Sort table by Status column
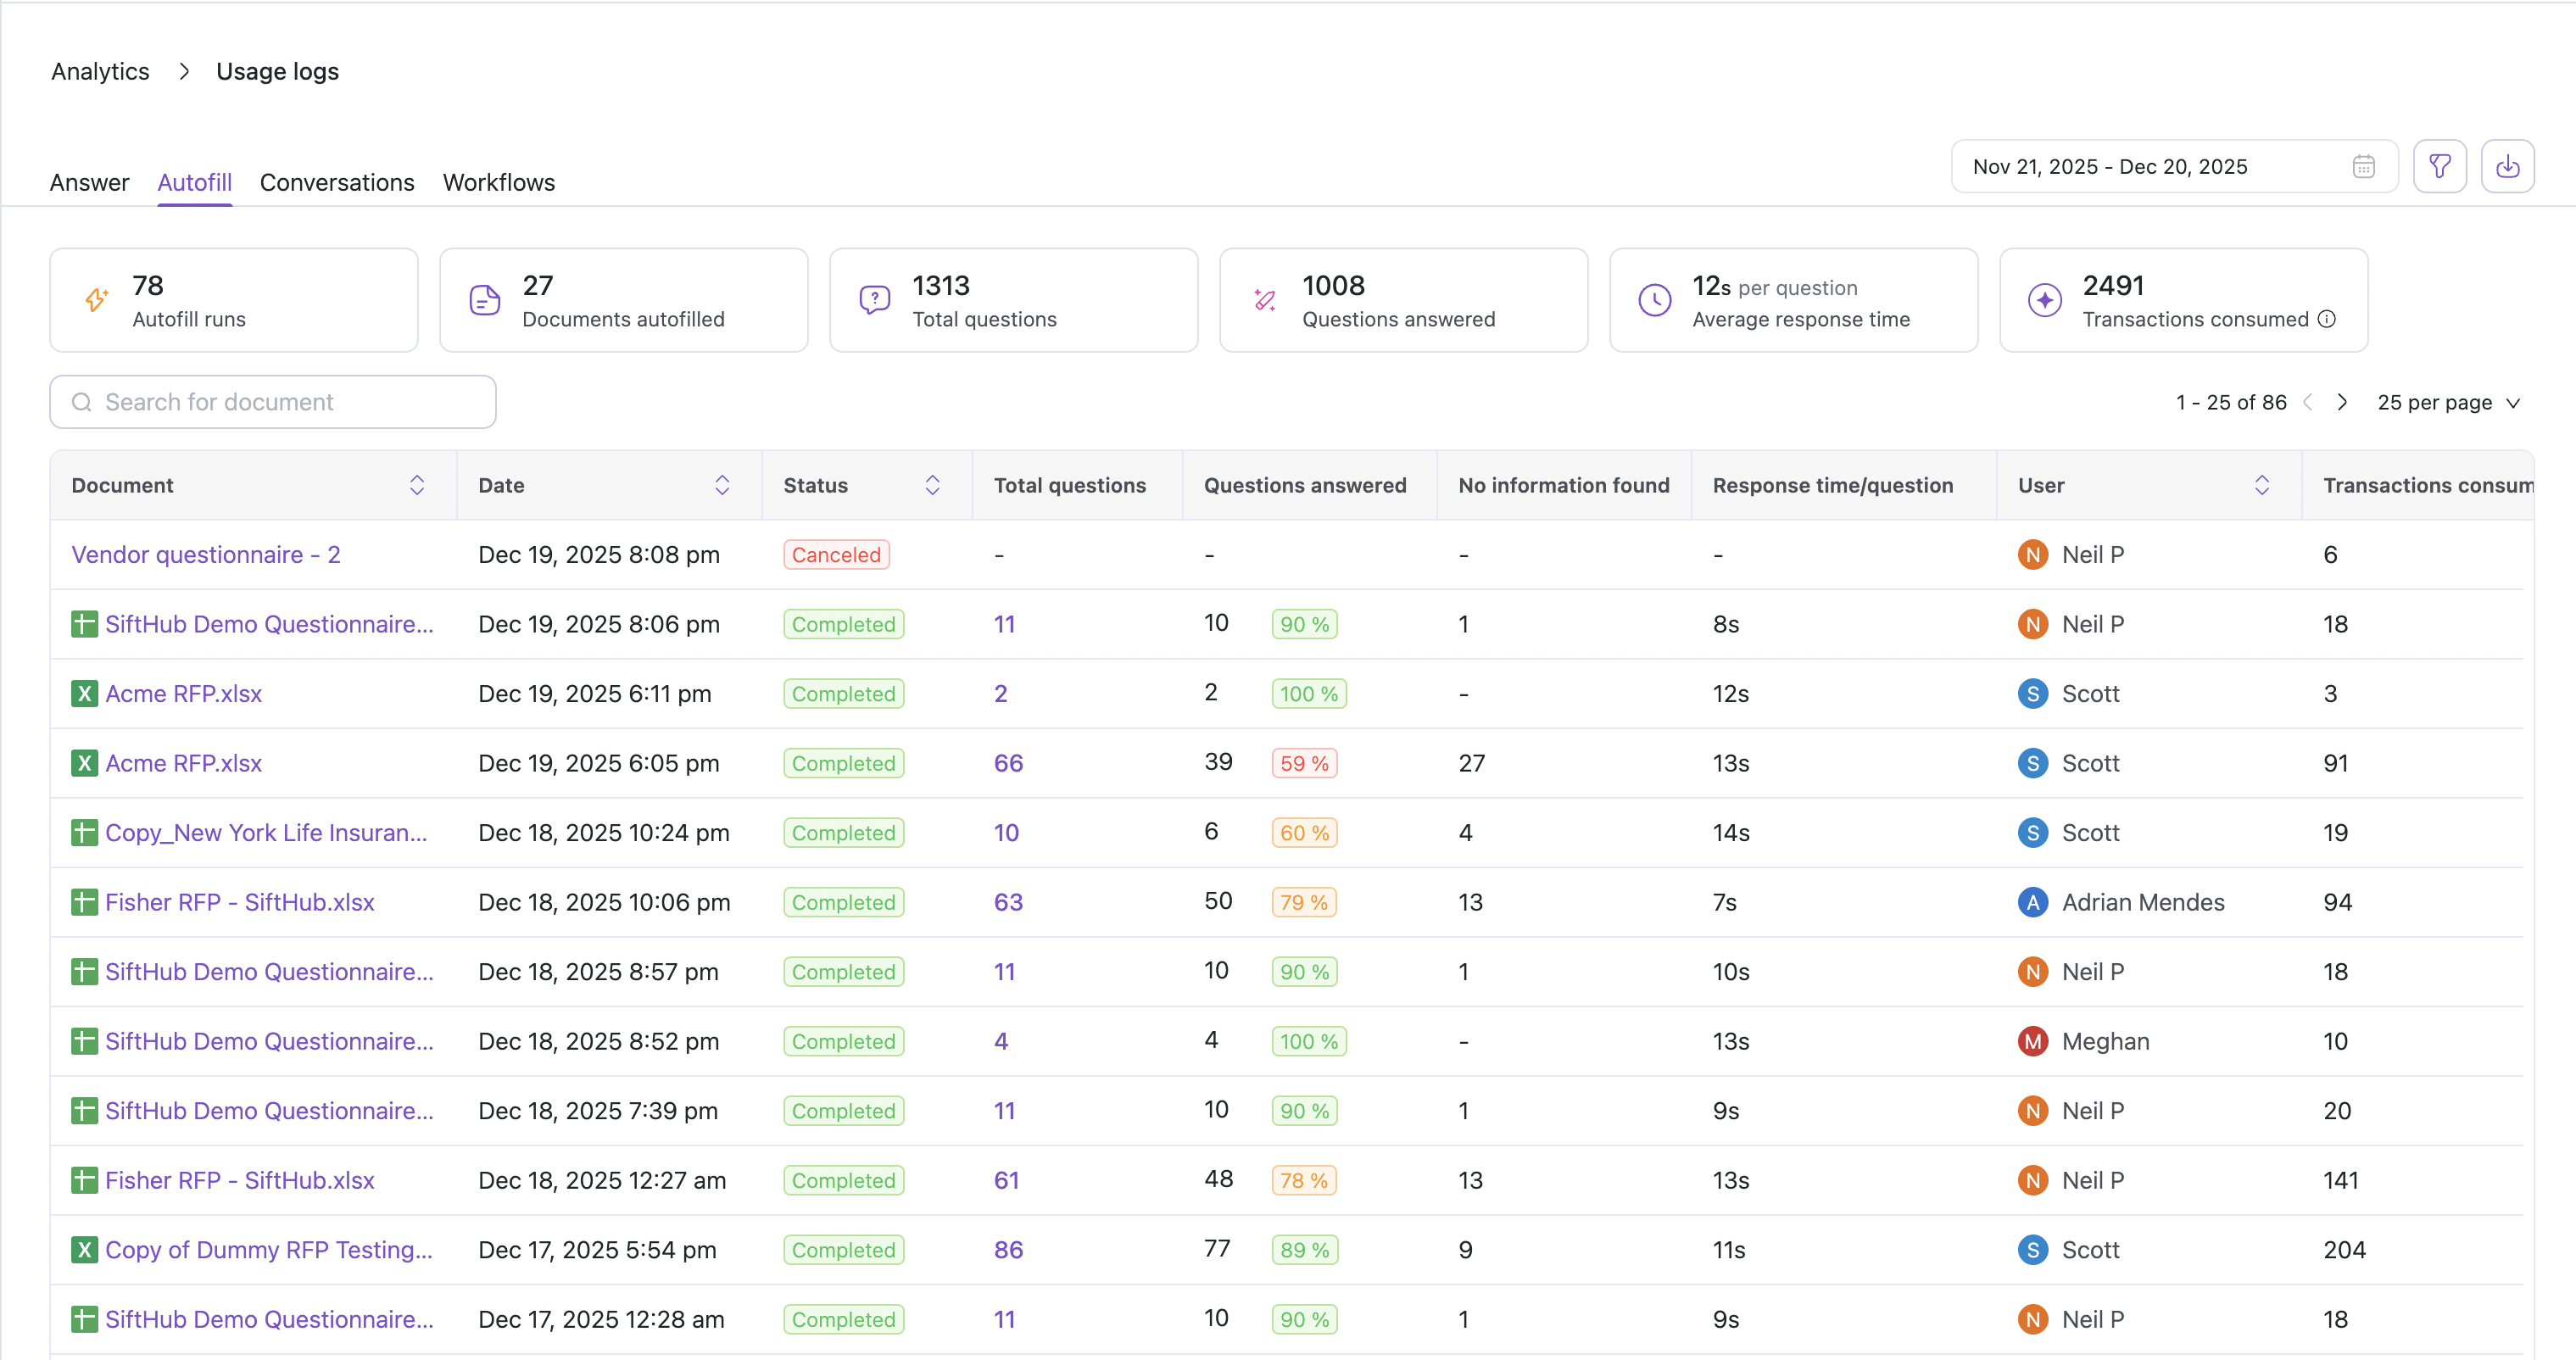This screenshot has height=1360, width=2576. click(x=932, y=485)
